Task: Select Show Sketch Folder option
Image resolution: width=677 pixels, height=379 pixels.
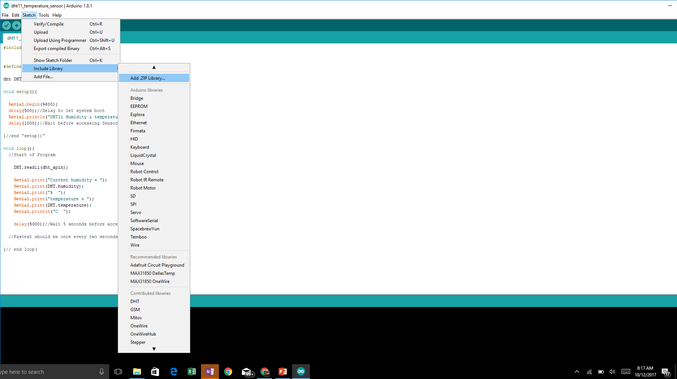Action: (x=53, y=60)
